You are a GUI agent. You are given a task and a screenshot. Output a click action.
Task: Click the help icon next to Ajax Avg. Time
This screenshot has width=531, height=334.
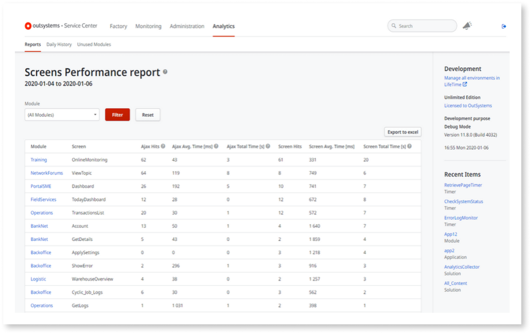pos(216,146)
